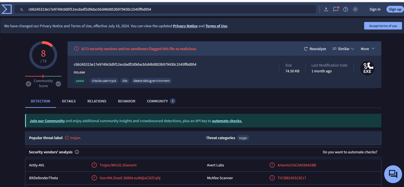Screen dimensions: 404x187
Task: Toggle the light/dark theme sun icon
Action: (x=355, y=9)
